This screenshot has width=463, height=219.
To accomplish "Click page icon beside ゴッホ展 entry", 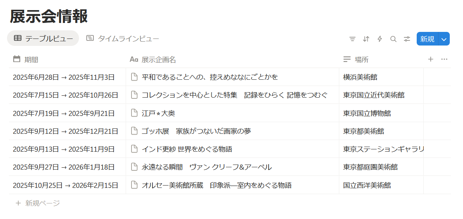I will point(134,131).
